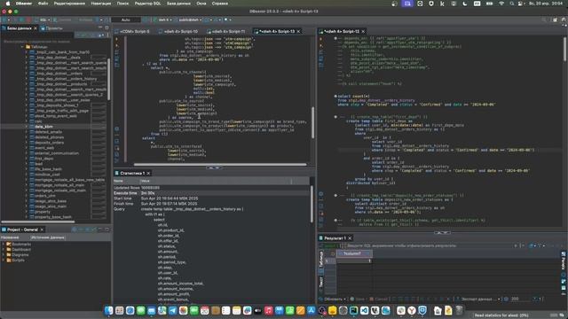The width and height of the screenshot is (568, 319).
Task: Click the Таблицы folder icon
Action: point(28,47)
